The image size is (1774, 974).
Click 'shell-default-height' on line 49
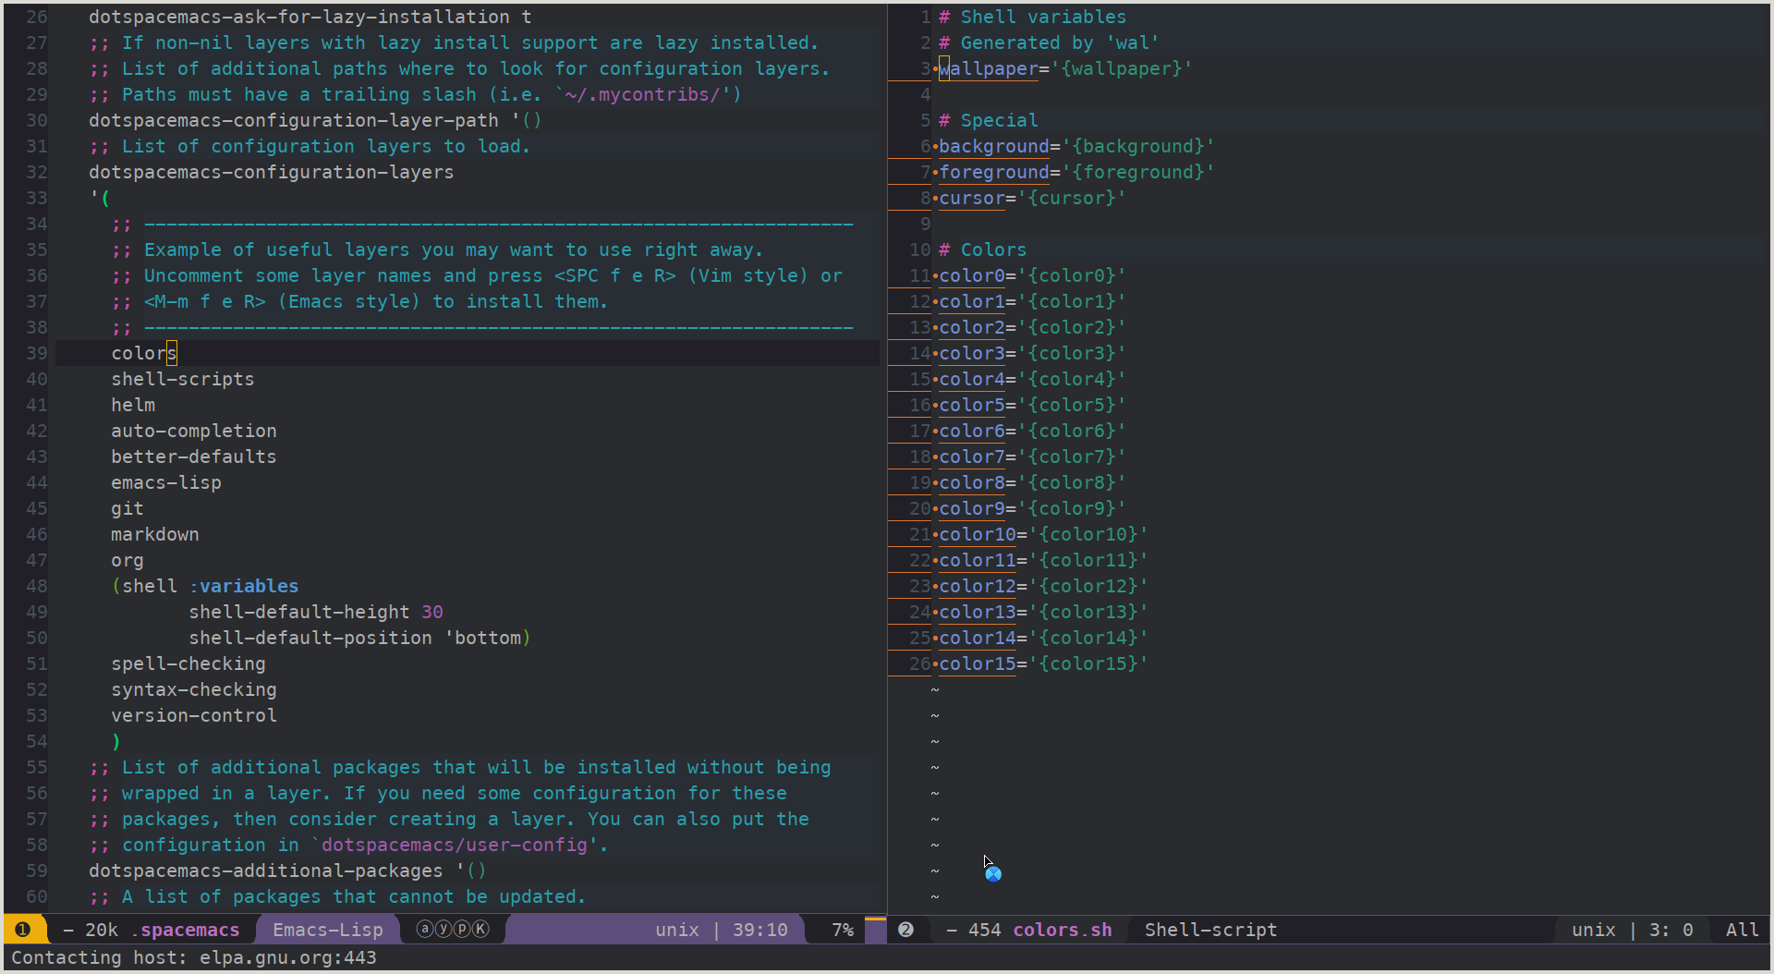[299, 612]
